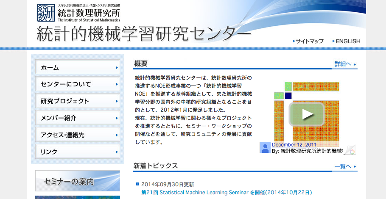Select メンバー紹介 menu item

78,118
